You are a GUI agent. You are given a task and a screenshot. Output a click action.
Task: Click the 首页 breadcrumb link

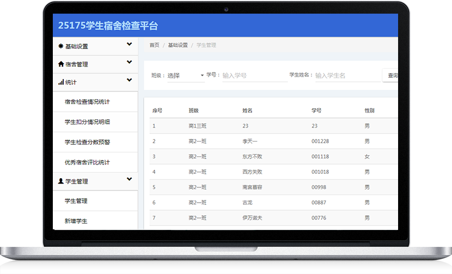pos(154,45)
